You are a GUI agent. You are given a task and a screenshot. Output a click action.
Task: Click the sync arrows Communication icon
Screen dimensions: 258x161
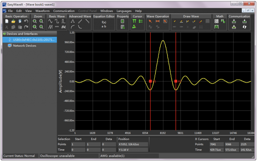click(245, 27)
